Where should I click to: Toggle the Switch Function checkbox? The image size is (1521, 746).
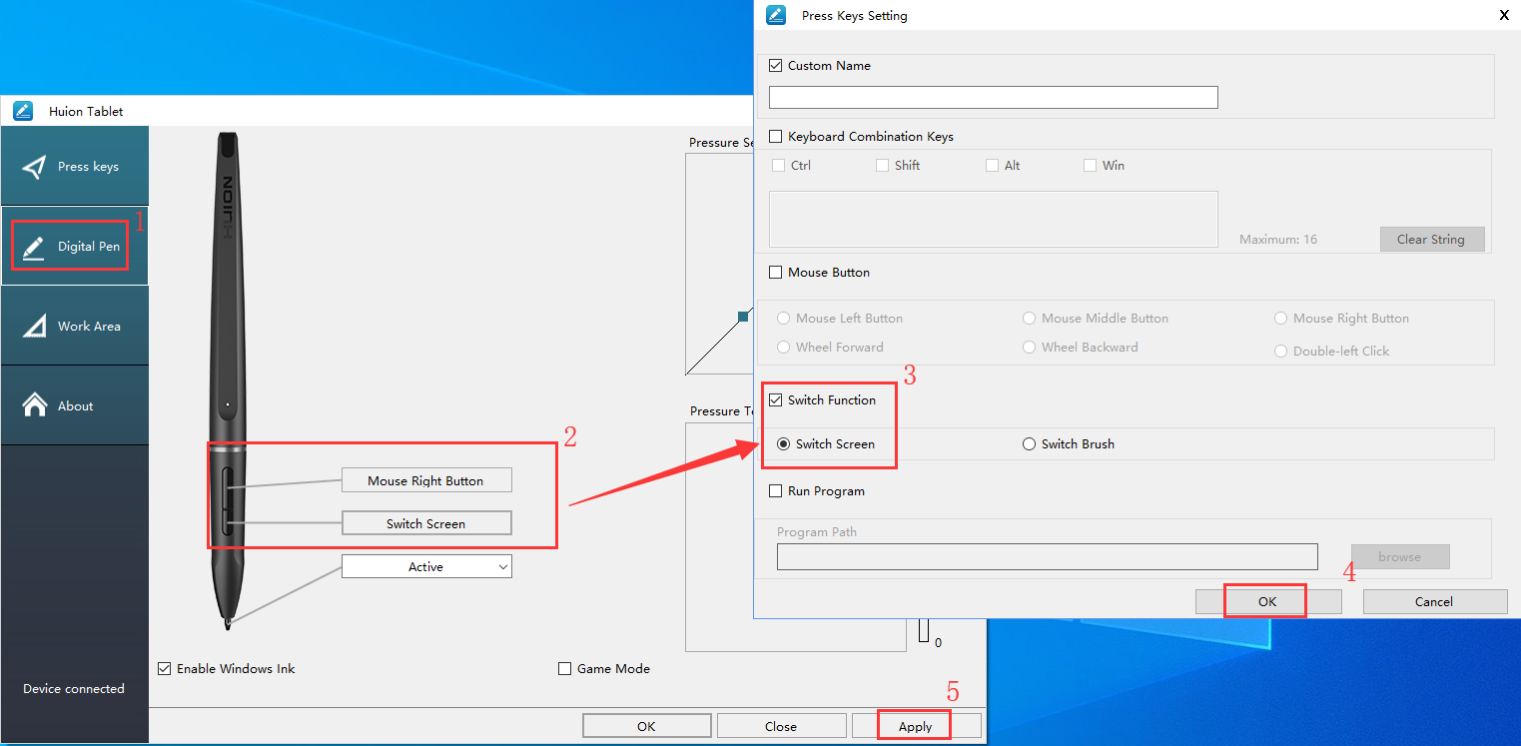(776, 400)
